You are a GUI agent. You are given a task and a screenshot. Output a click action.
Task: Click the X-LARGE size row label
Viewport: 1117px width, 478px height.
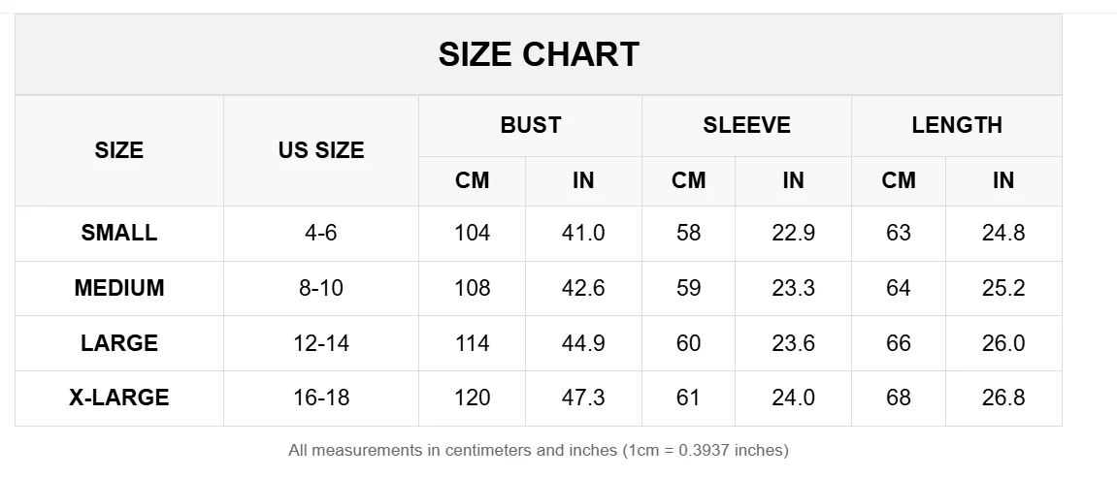point(119,398)
